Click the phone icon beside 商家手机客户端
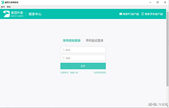 point(142,14)
